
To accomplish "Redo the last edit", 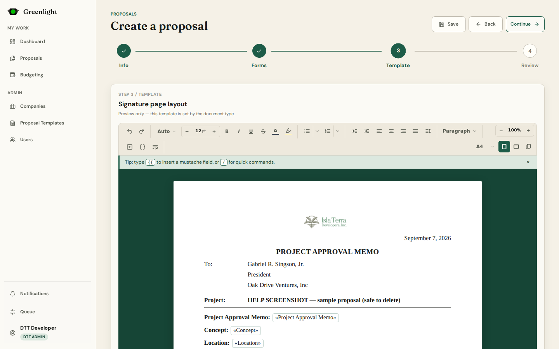I will 142,131.
